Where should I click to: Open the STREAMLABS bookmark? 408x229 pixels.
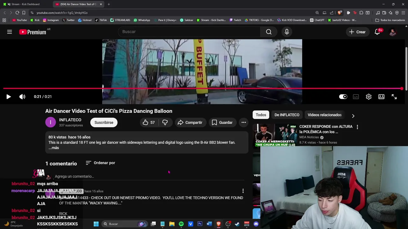pos(120,20)
